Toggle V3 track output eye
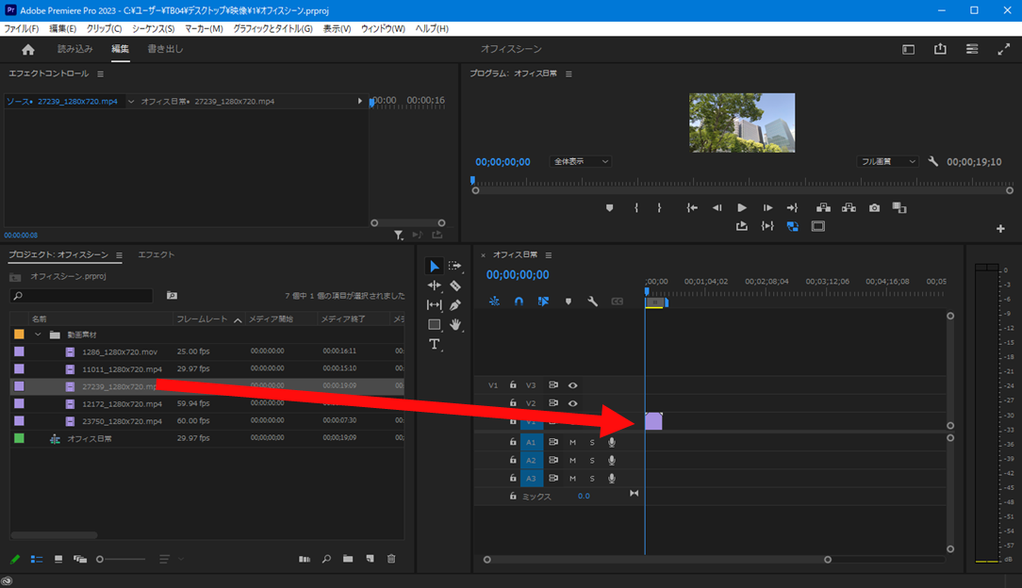The image size is (1022, 588). (572, 385)
